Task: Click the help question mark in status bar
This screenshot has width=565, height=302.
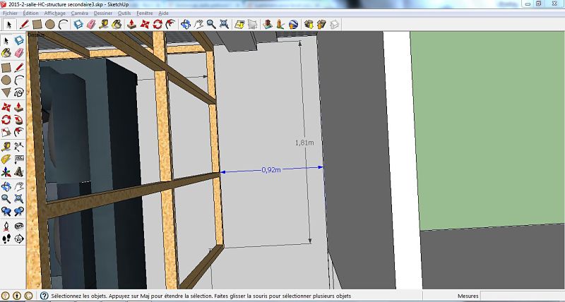Action: click(44, 296)
